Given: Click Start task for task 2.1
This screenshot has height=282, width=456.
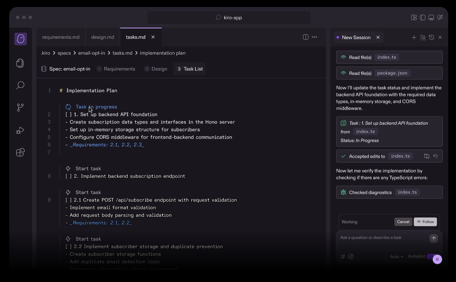Looking at the screenshot, I should (x=88, y=192).
